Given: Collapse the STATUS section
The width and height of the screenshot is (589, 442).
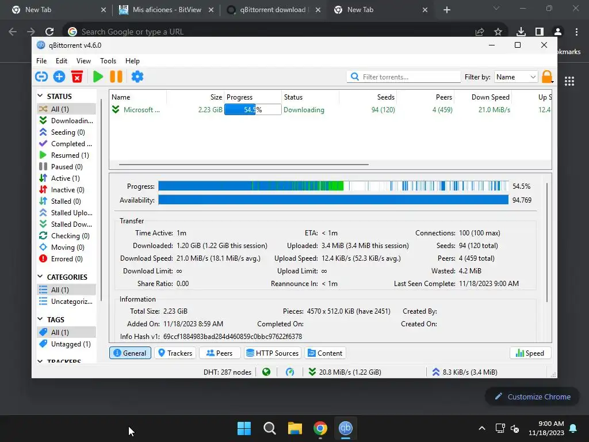Looking at the screenshot, I should pos(40,96).
